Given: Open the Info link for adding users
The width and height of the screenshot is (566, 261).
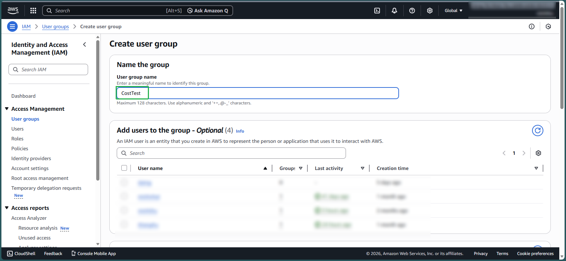Looking at the screenshot, I should tap(240, 131).
